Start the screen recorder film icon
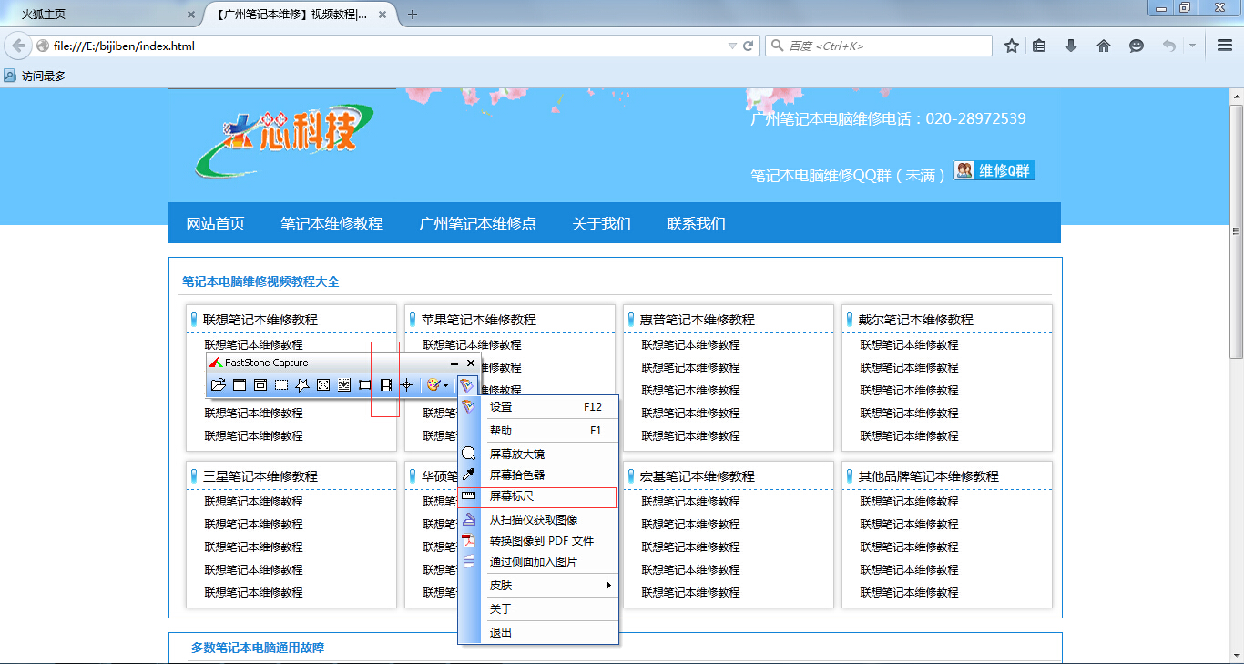 click(386, 385)
